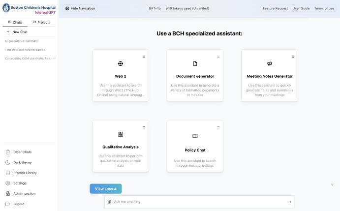
Task: Select the Document generator assistant title
Action: [195, 76]
